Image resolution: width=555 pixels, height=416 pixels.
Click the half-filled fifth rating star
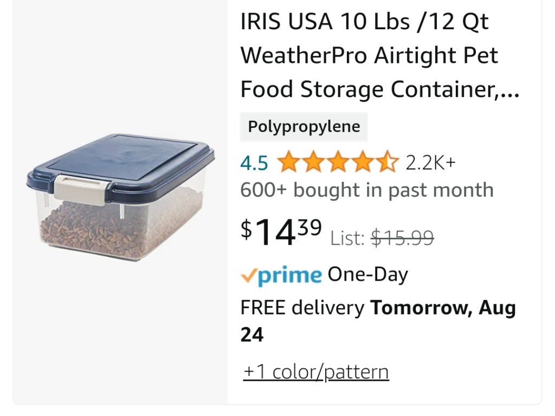pos(388,162)
